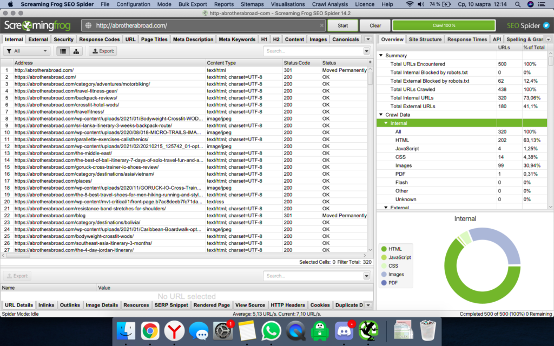
Task: Open the Trash in the dock
Action: pyautogui.click(x=428, y=331)
